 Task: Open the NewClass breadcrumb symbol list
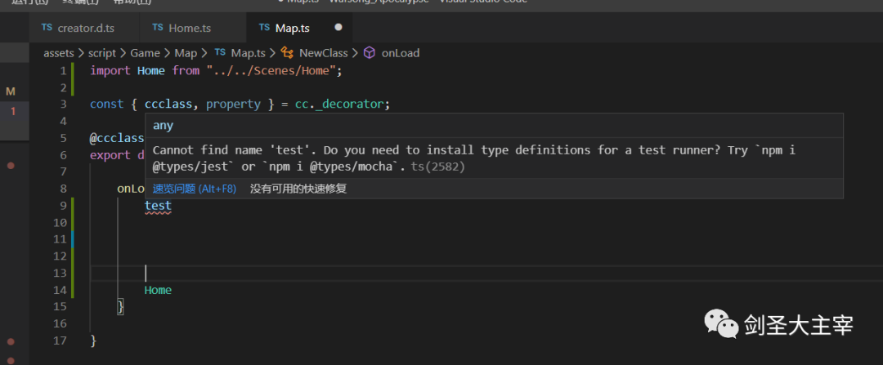[x=323, y=53]
